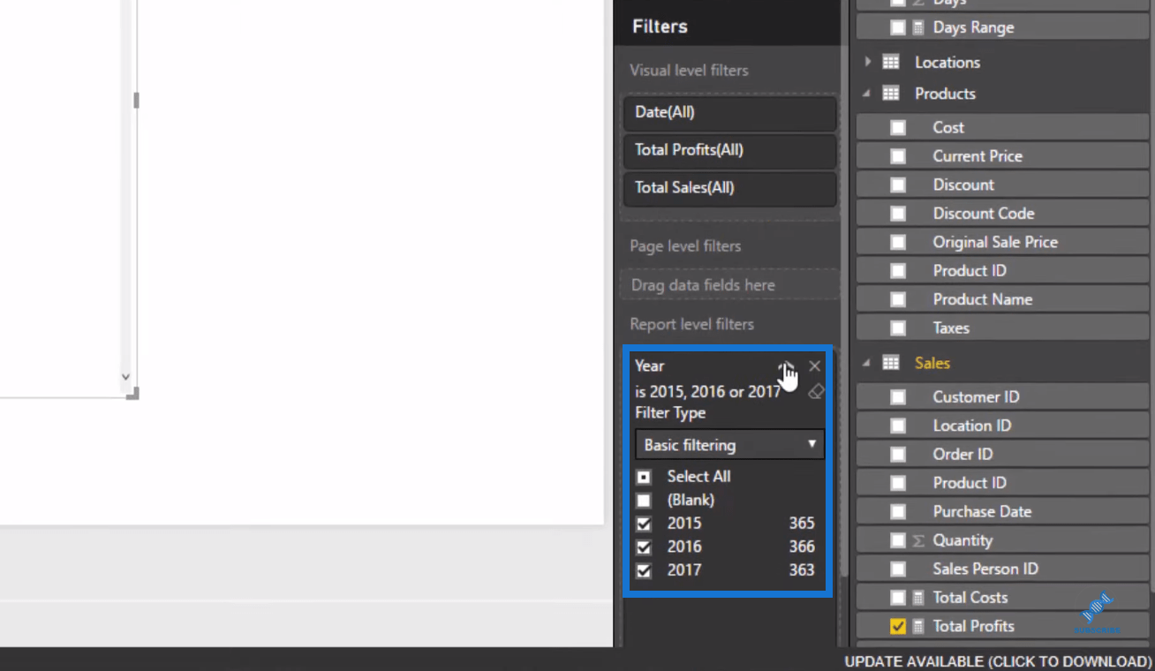Viewport: 1155px width, 671px height.
Task: Expand the Total Profits(All) visual filter
Action: point(729,150)
